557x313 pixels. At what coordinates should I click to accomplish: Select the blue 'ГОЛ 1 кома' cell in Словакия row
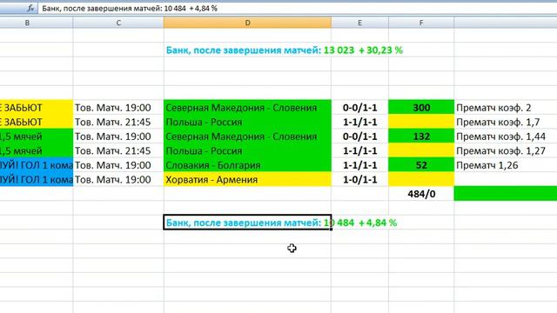click(37, 165)
